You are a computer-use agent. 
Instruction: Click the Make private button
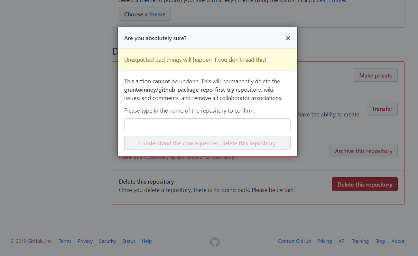click(376, 75)
